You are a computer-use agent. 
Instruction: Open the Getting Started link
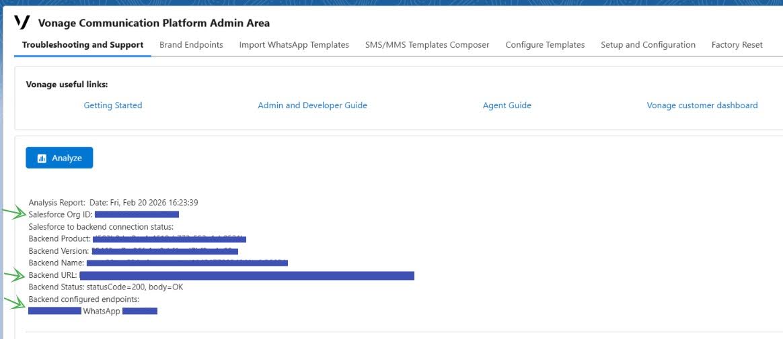pos(113,105)
